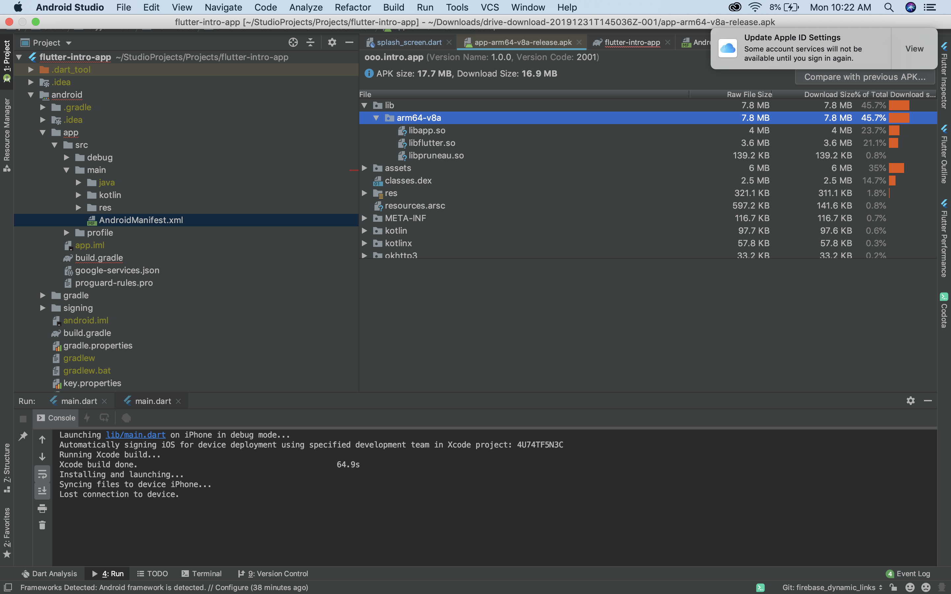951x594 pixels.
Task: Click the locate-in-project crosshair icon
Action: (293, 43)
